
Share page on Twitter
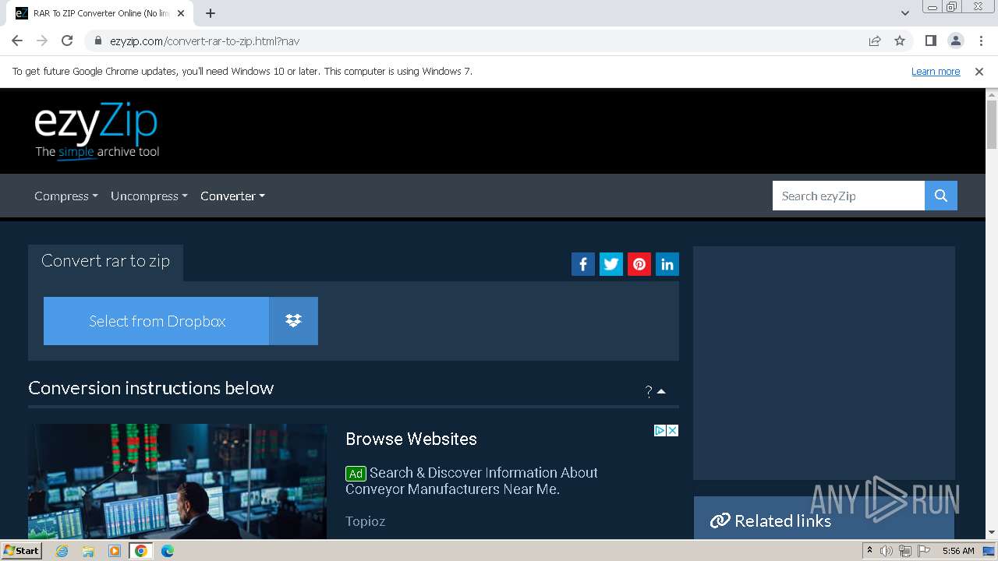pos(611,264)
